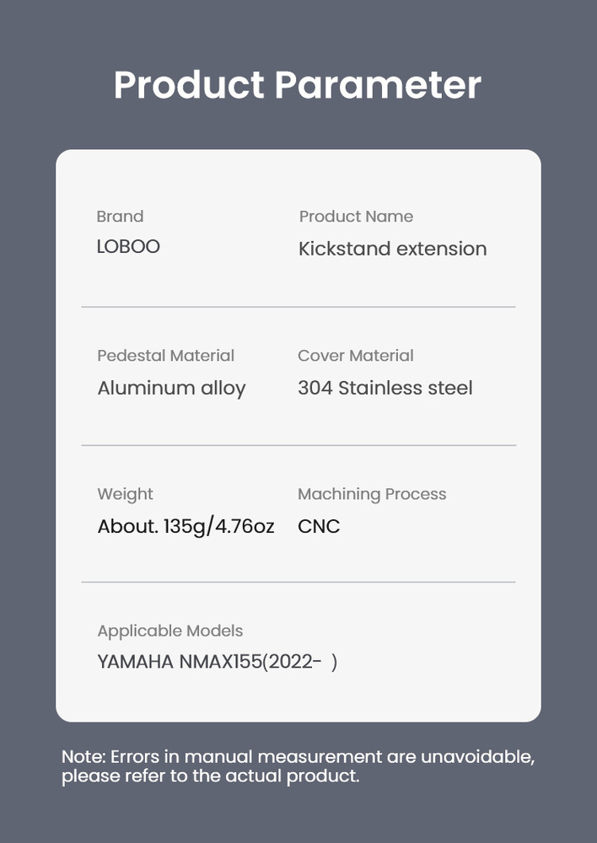This screenshot has width=597, height=843.
Task: Click the divider line below Pedestal Material row
Action: [298, 445]
